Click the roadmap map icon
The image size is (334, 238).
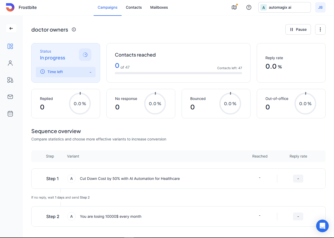234,7
